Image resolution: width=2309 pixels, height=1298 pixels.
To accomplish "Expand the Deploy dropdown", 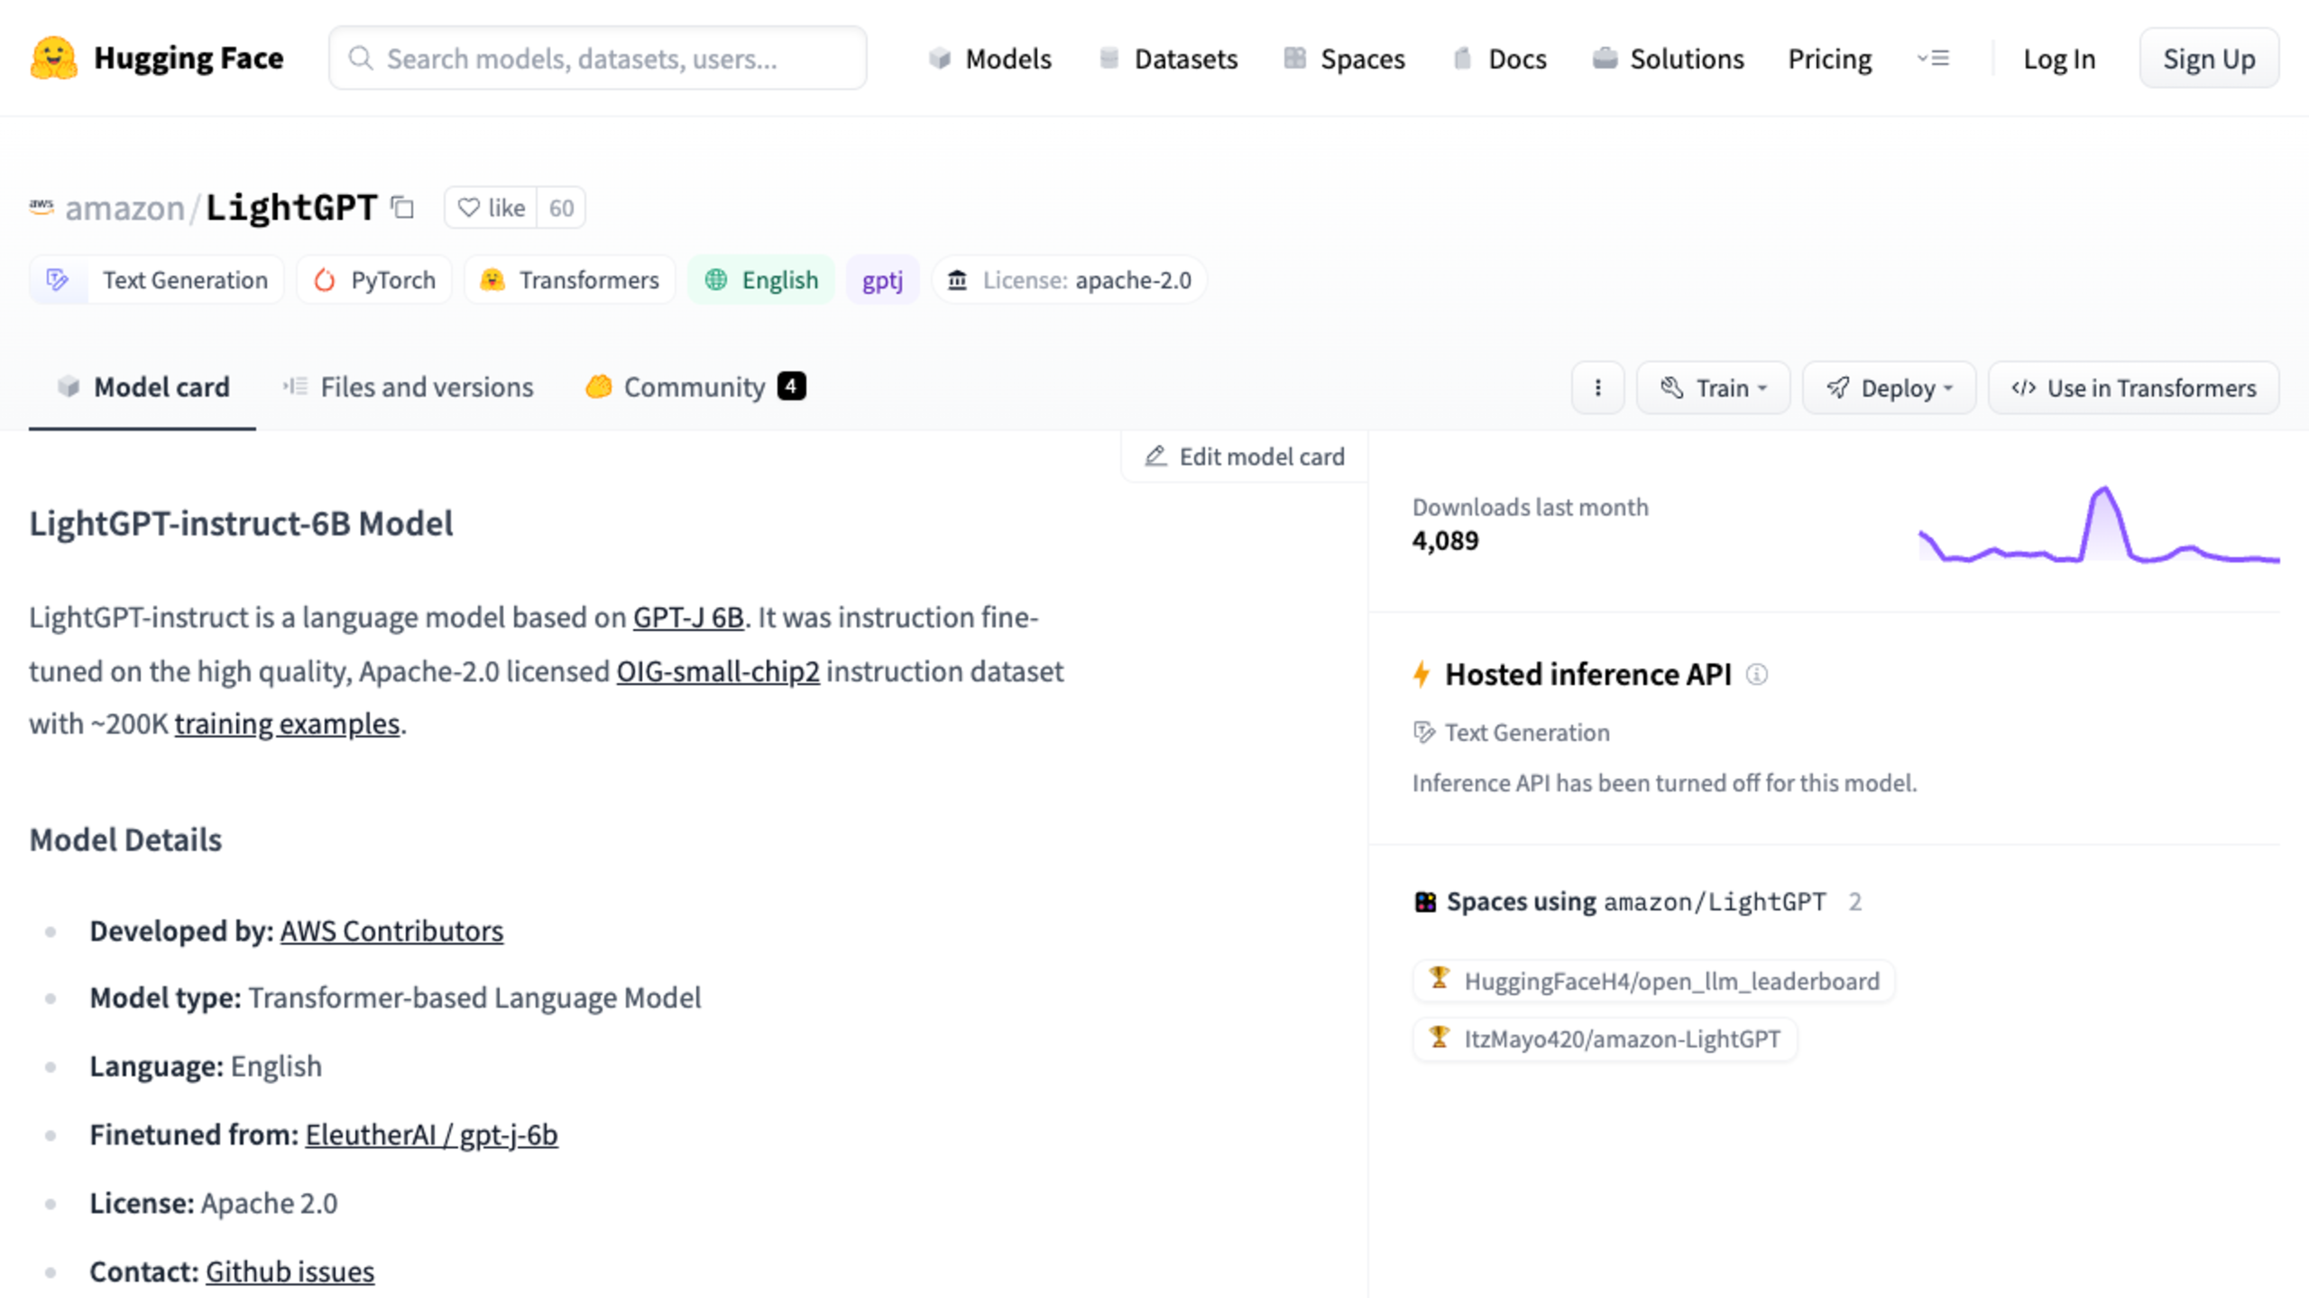I will click(x=1889, y=388).
